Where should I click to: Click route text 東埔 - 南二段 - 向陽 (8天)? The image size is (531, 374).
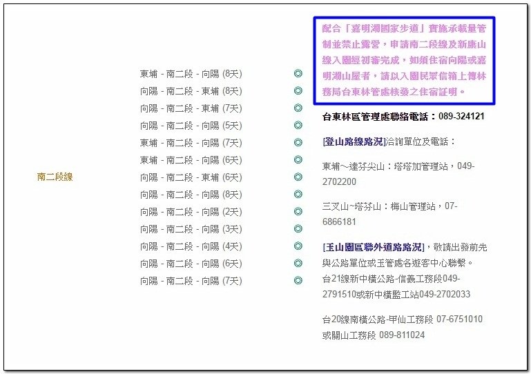191,74
